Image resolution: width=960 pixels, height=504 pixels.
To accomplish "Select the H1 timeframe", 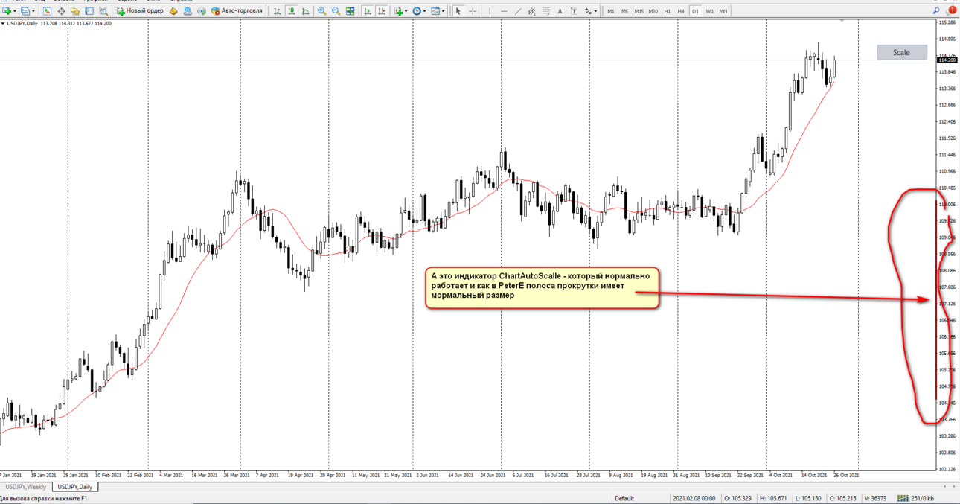I will [667, 11].
